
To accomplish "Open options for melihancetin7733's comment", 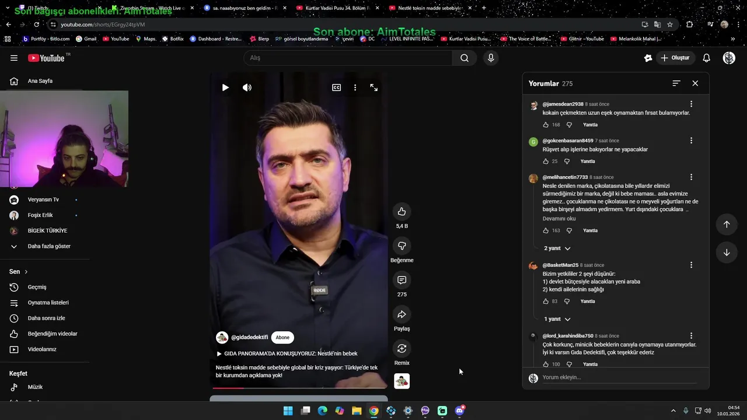I will [x=691, y=177].
